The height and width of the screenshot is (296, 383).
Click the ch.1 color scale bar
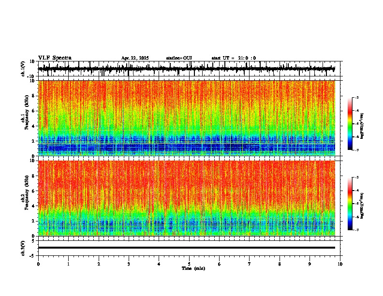coord(350,124)
